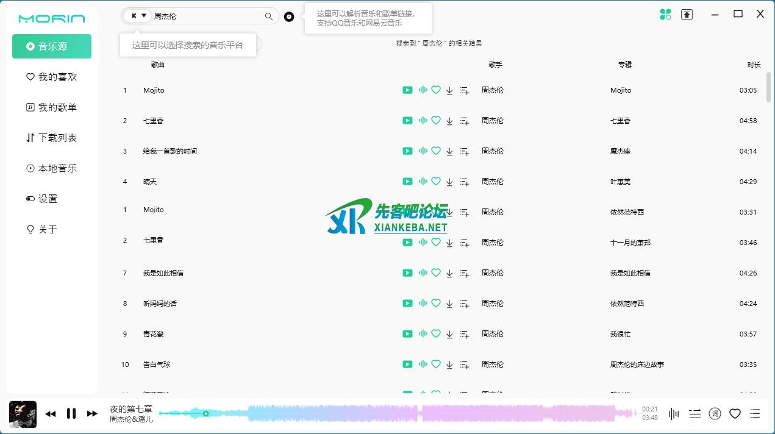
Task: Download the song 晴天
Action: pos(449,182)
